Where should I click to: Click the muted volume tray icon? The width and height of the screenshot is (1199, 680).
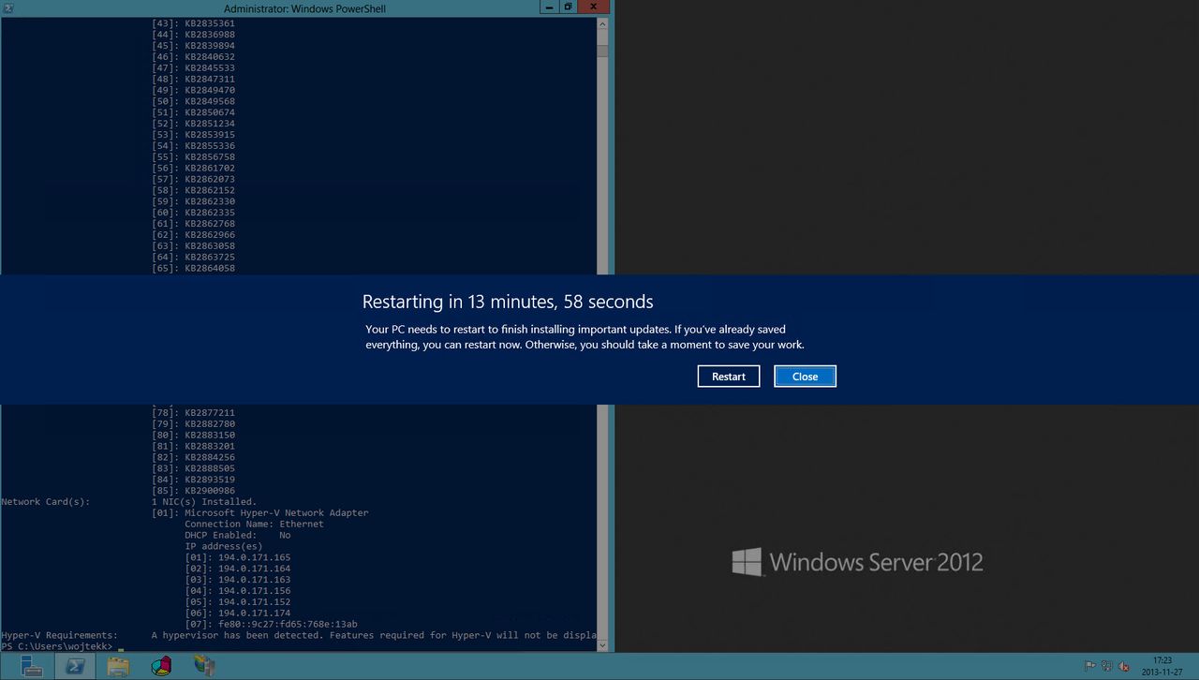1124,666
